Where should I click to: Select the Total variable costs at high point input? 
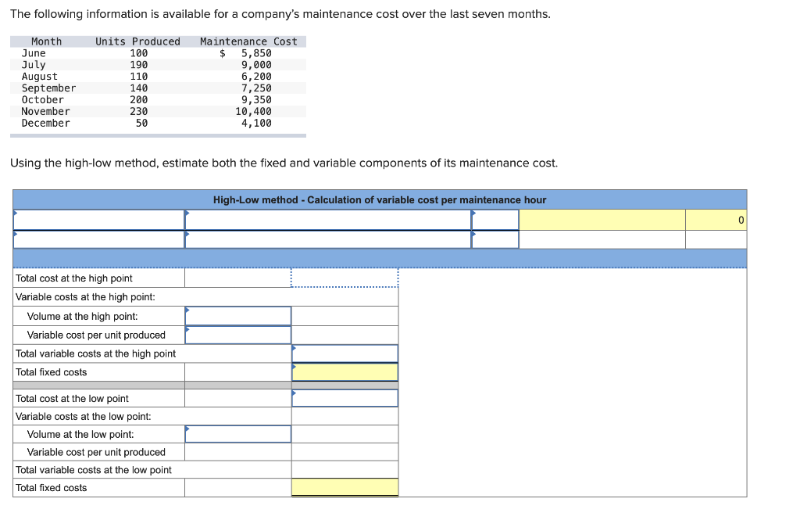pos(345,353)
